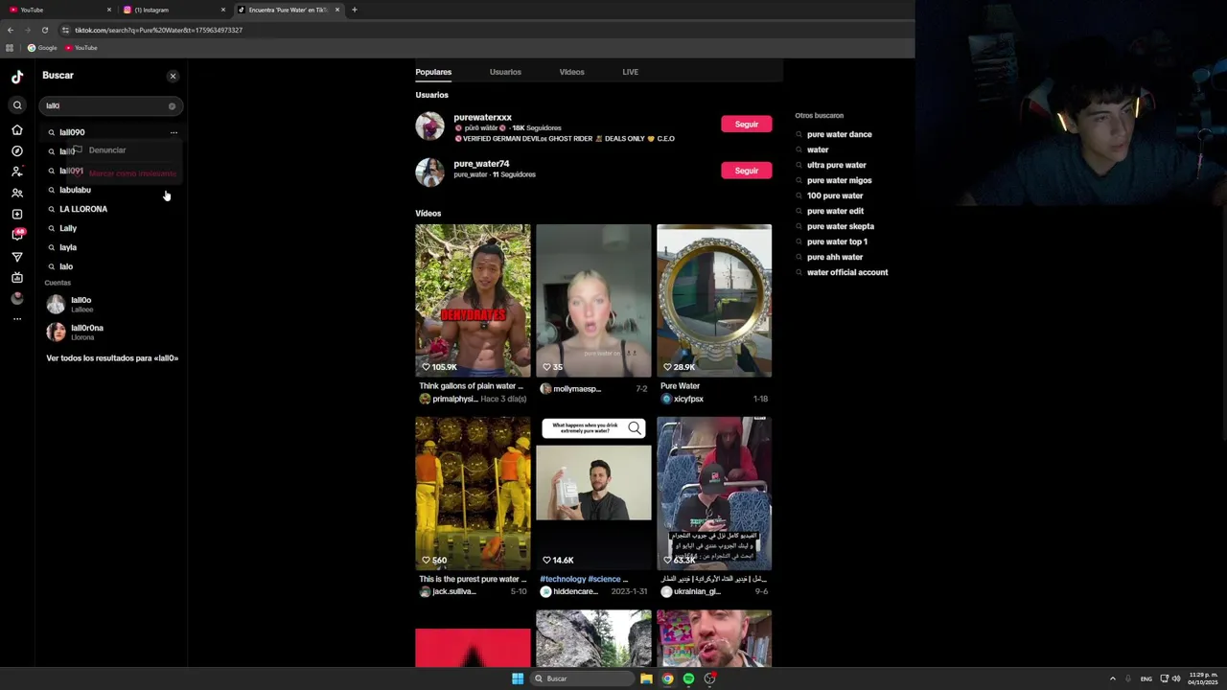This screenshot has width=1227, height=690.
Task: Open the More three-dots sidebar icon
Action: (17, 318)
